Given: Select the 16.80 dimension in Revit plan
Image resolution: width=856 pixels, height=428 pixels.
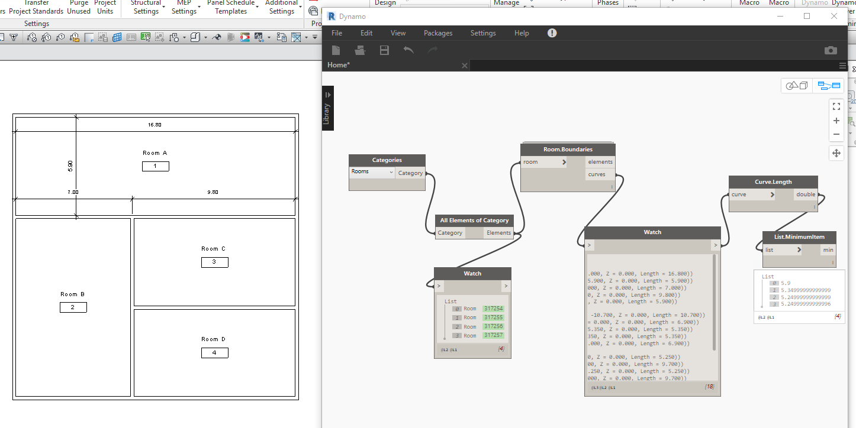Looking at the screenshot, I should coord(155,125).
